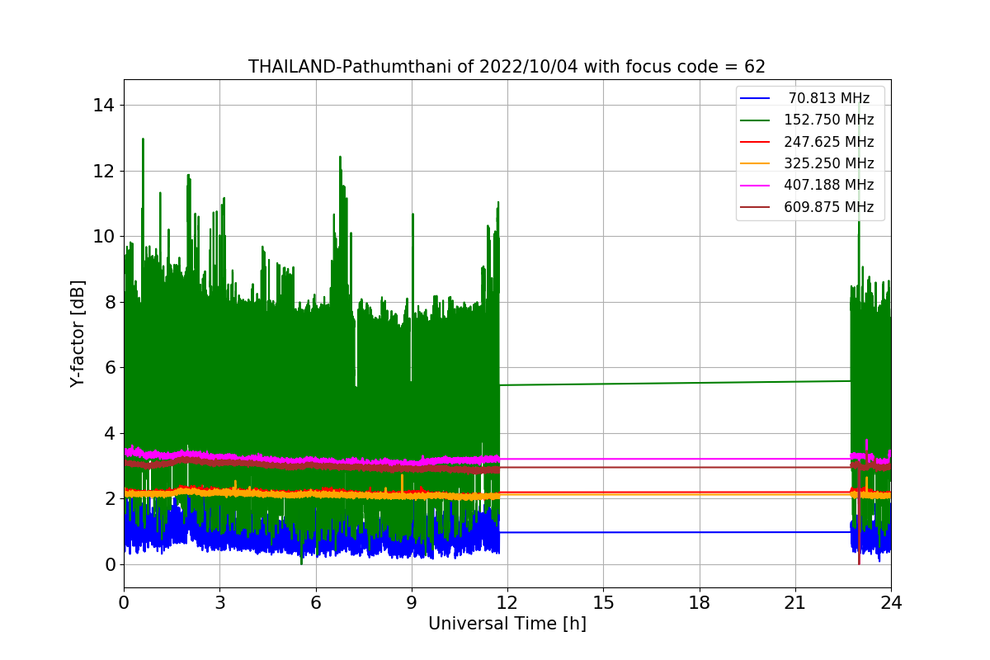Click the magenta line sample in legend

pyautogui.click(x=756, y=186)
